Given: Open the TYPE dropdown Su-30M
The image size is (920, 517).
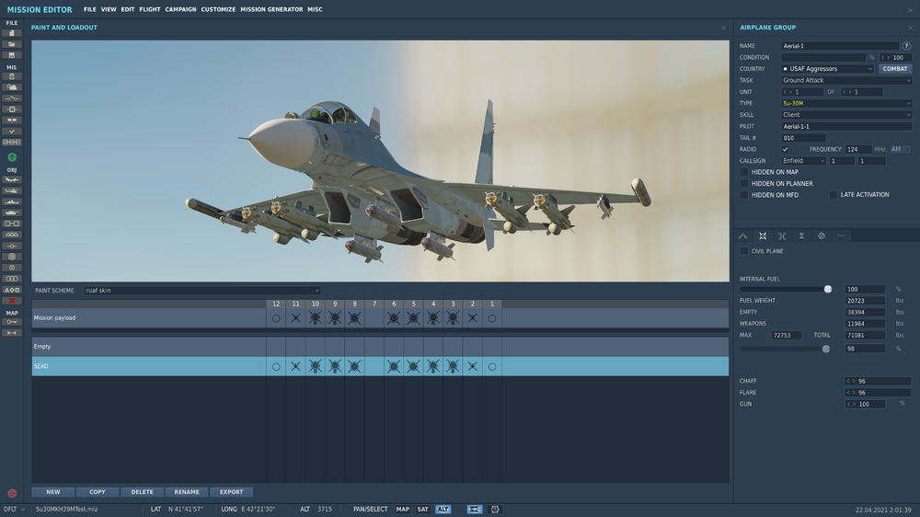Looking at the screenshot, I should click(x=846, y=103).
